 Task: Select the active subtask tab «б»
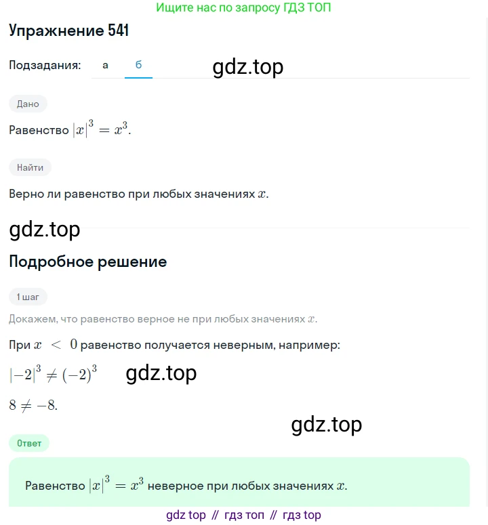[x=138, y=65]
